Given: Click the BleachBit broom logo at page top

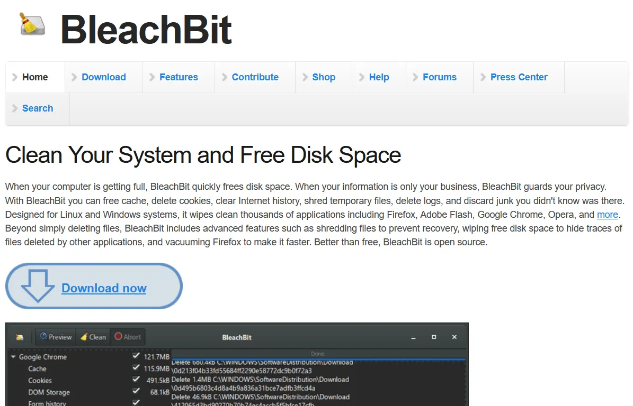Looking at the screenshot, I should tap(31, 25).
